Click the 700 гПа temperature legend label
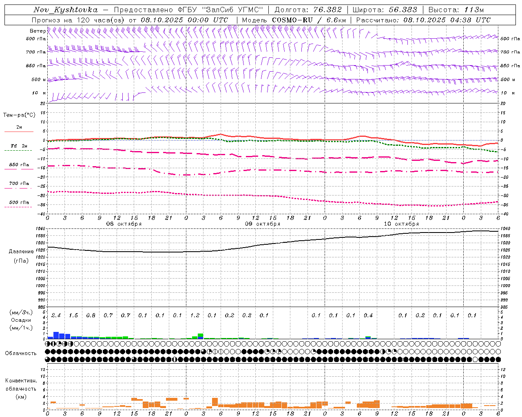The width and height of the screenshot is (522, 417). (19, 183)
